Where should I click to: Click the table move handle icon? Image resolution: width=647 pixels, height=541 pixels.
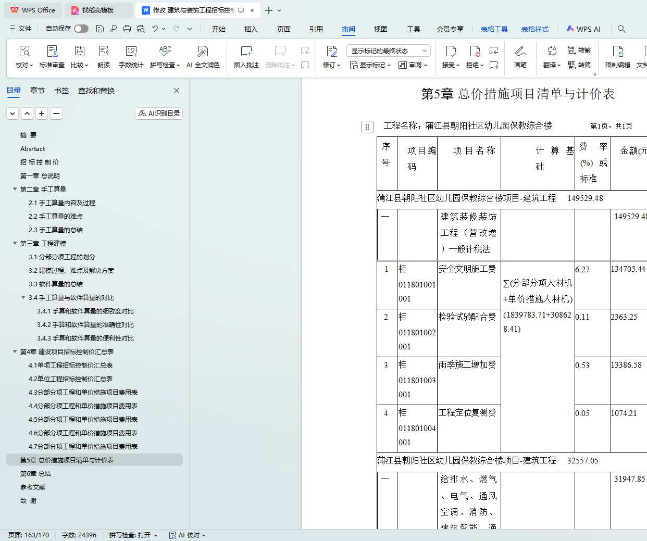click(367, 127)
